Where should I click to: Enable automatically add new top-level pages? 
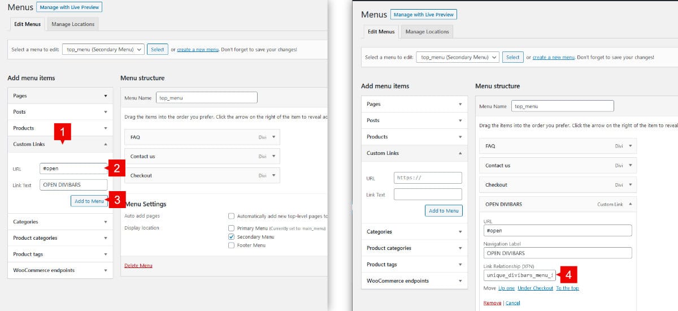[231, 216]
